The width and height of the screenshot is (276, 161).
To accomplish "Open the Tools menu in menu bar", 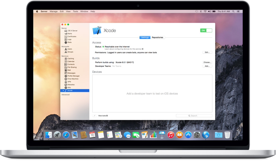I will pyautogui.click(x=75, y=12).
